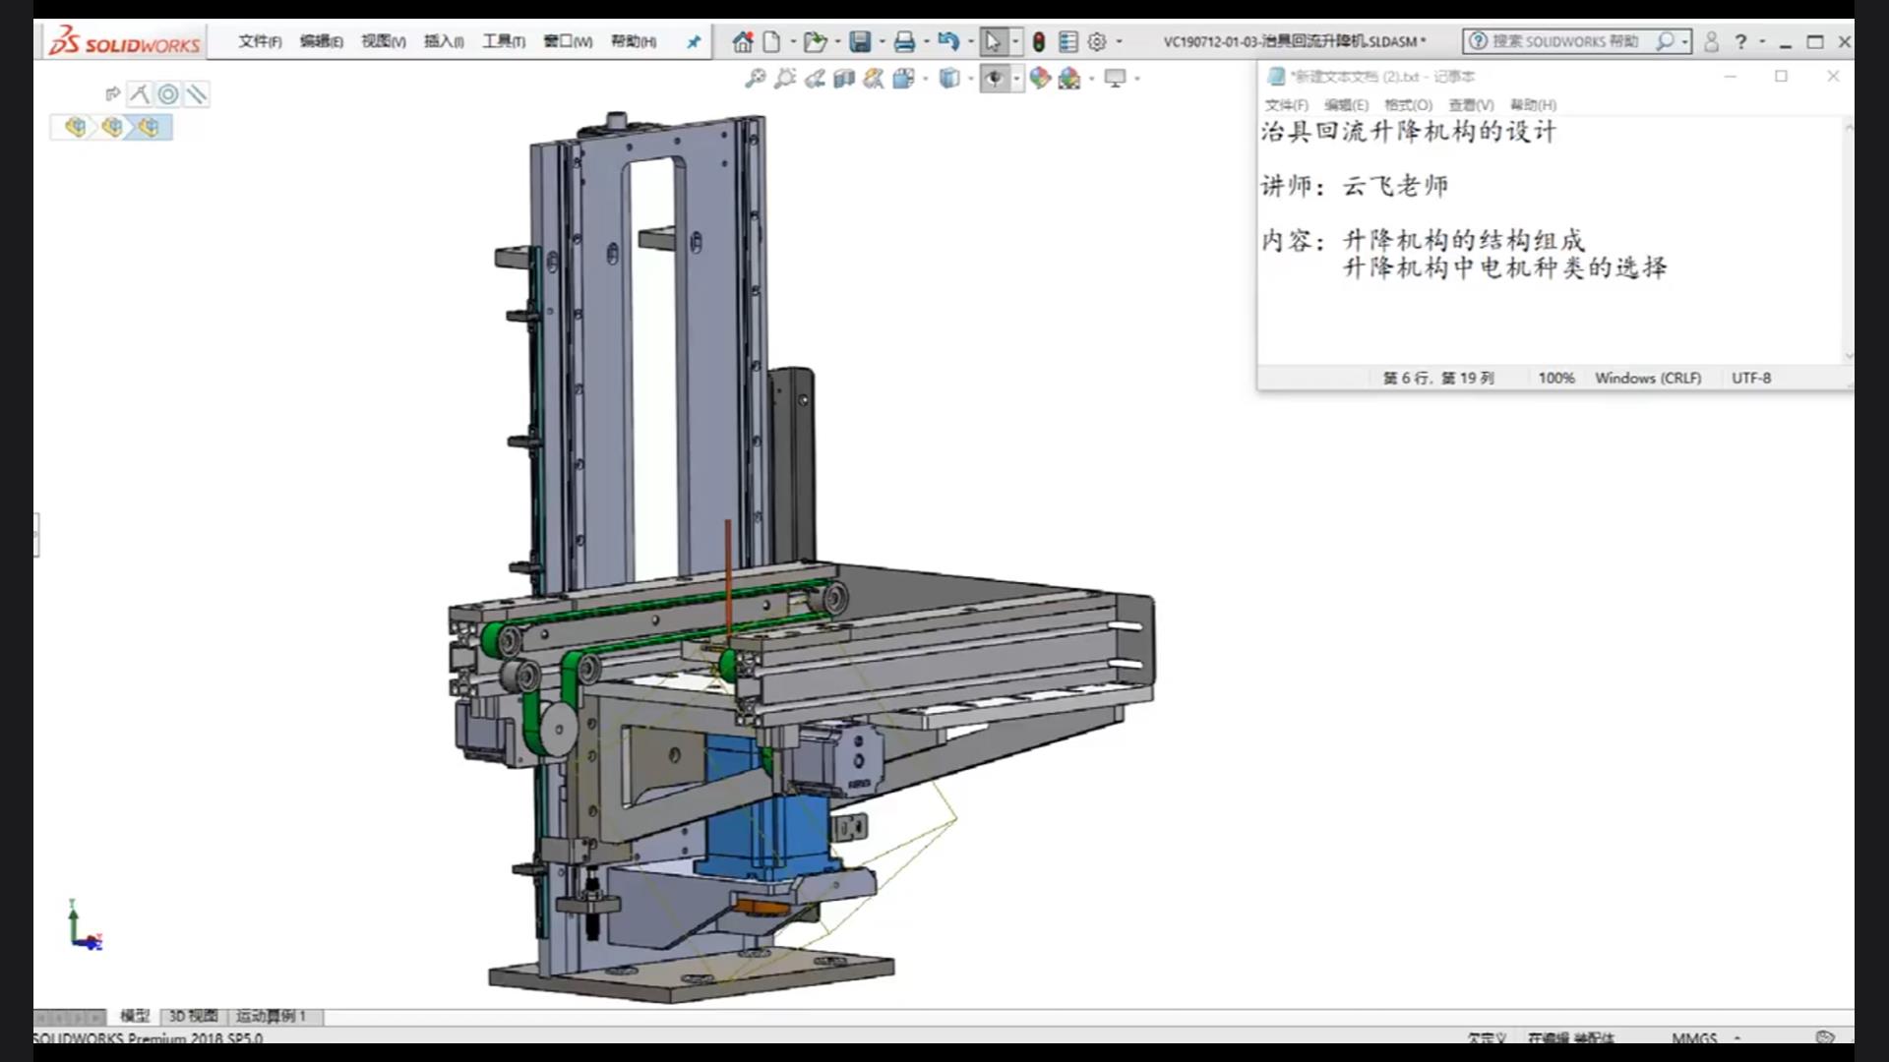1889x1062 pixels.
Task: Expand the View Orientation dropdown arrow
Action: pos(926,78)
